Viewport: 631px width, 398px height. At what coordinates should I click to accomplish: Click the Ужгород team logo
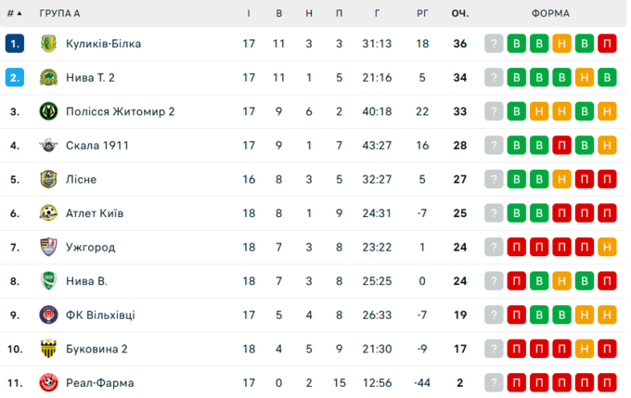(49, 247)
